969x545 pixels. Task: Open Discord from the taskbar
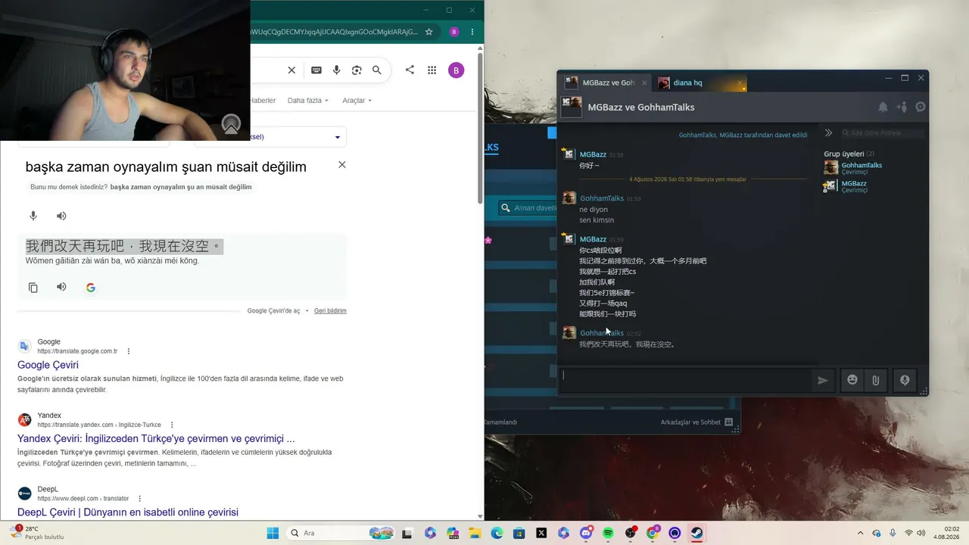[x=585, y=533]
